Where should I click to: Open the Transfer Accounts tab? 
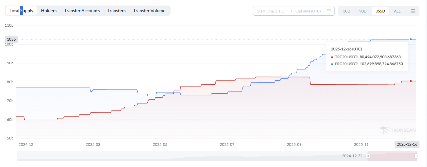pos(82,11)
